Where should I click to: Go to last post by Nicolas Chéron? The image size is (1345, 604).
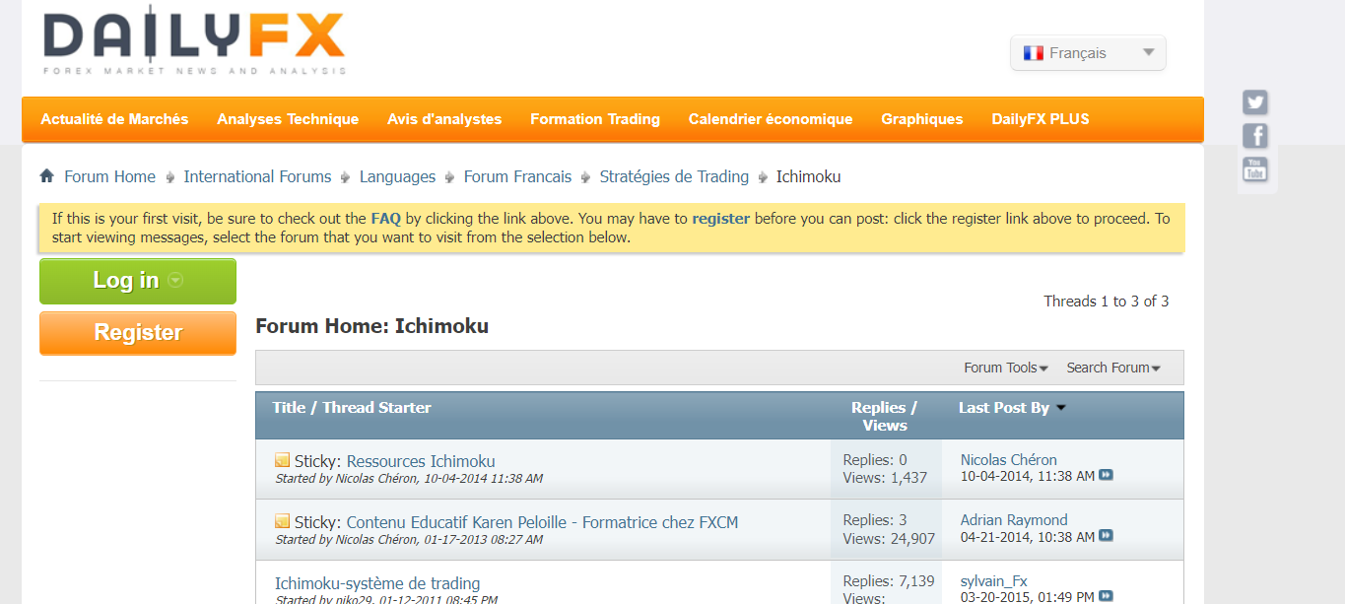click(1106, 476)
